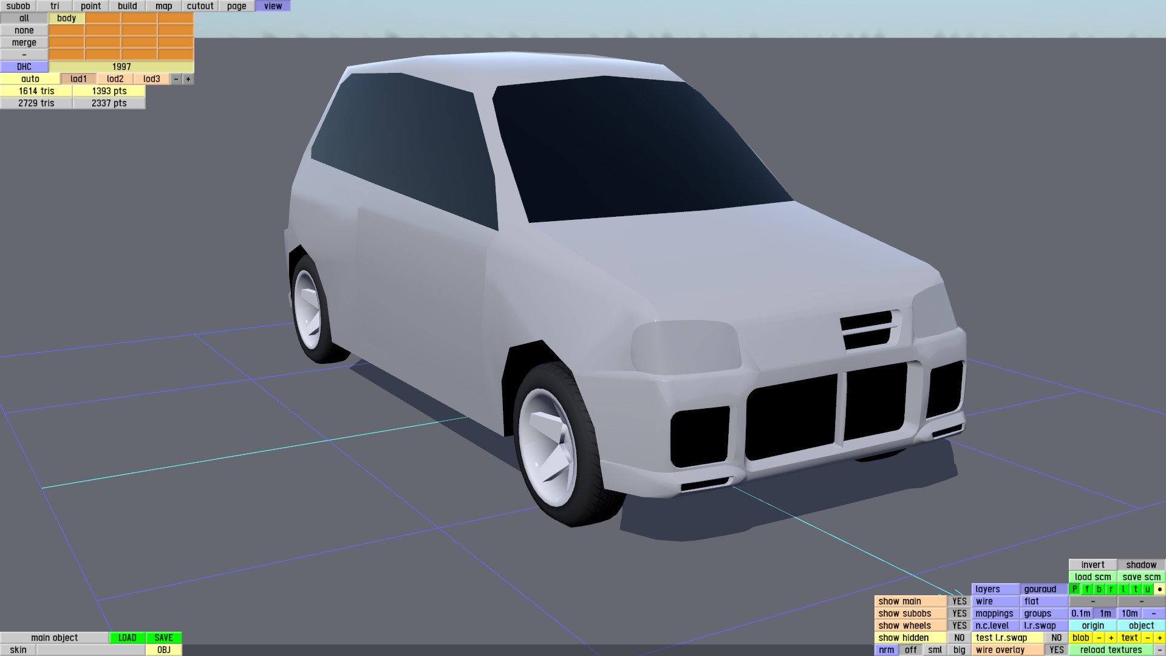Click the green 'u' under view button

[x=1147, y=589]
